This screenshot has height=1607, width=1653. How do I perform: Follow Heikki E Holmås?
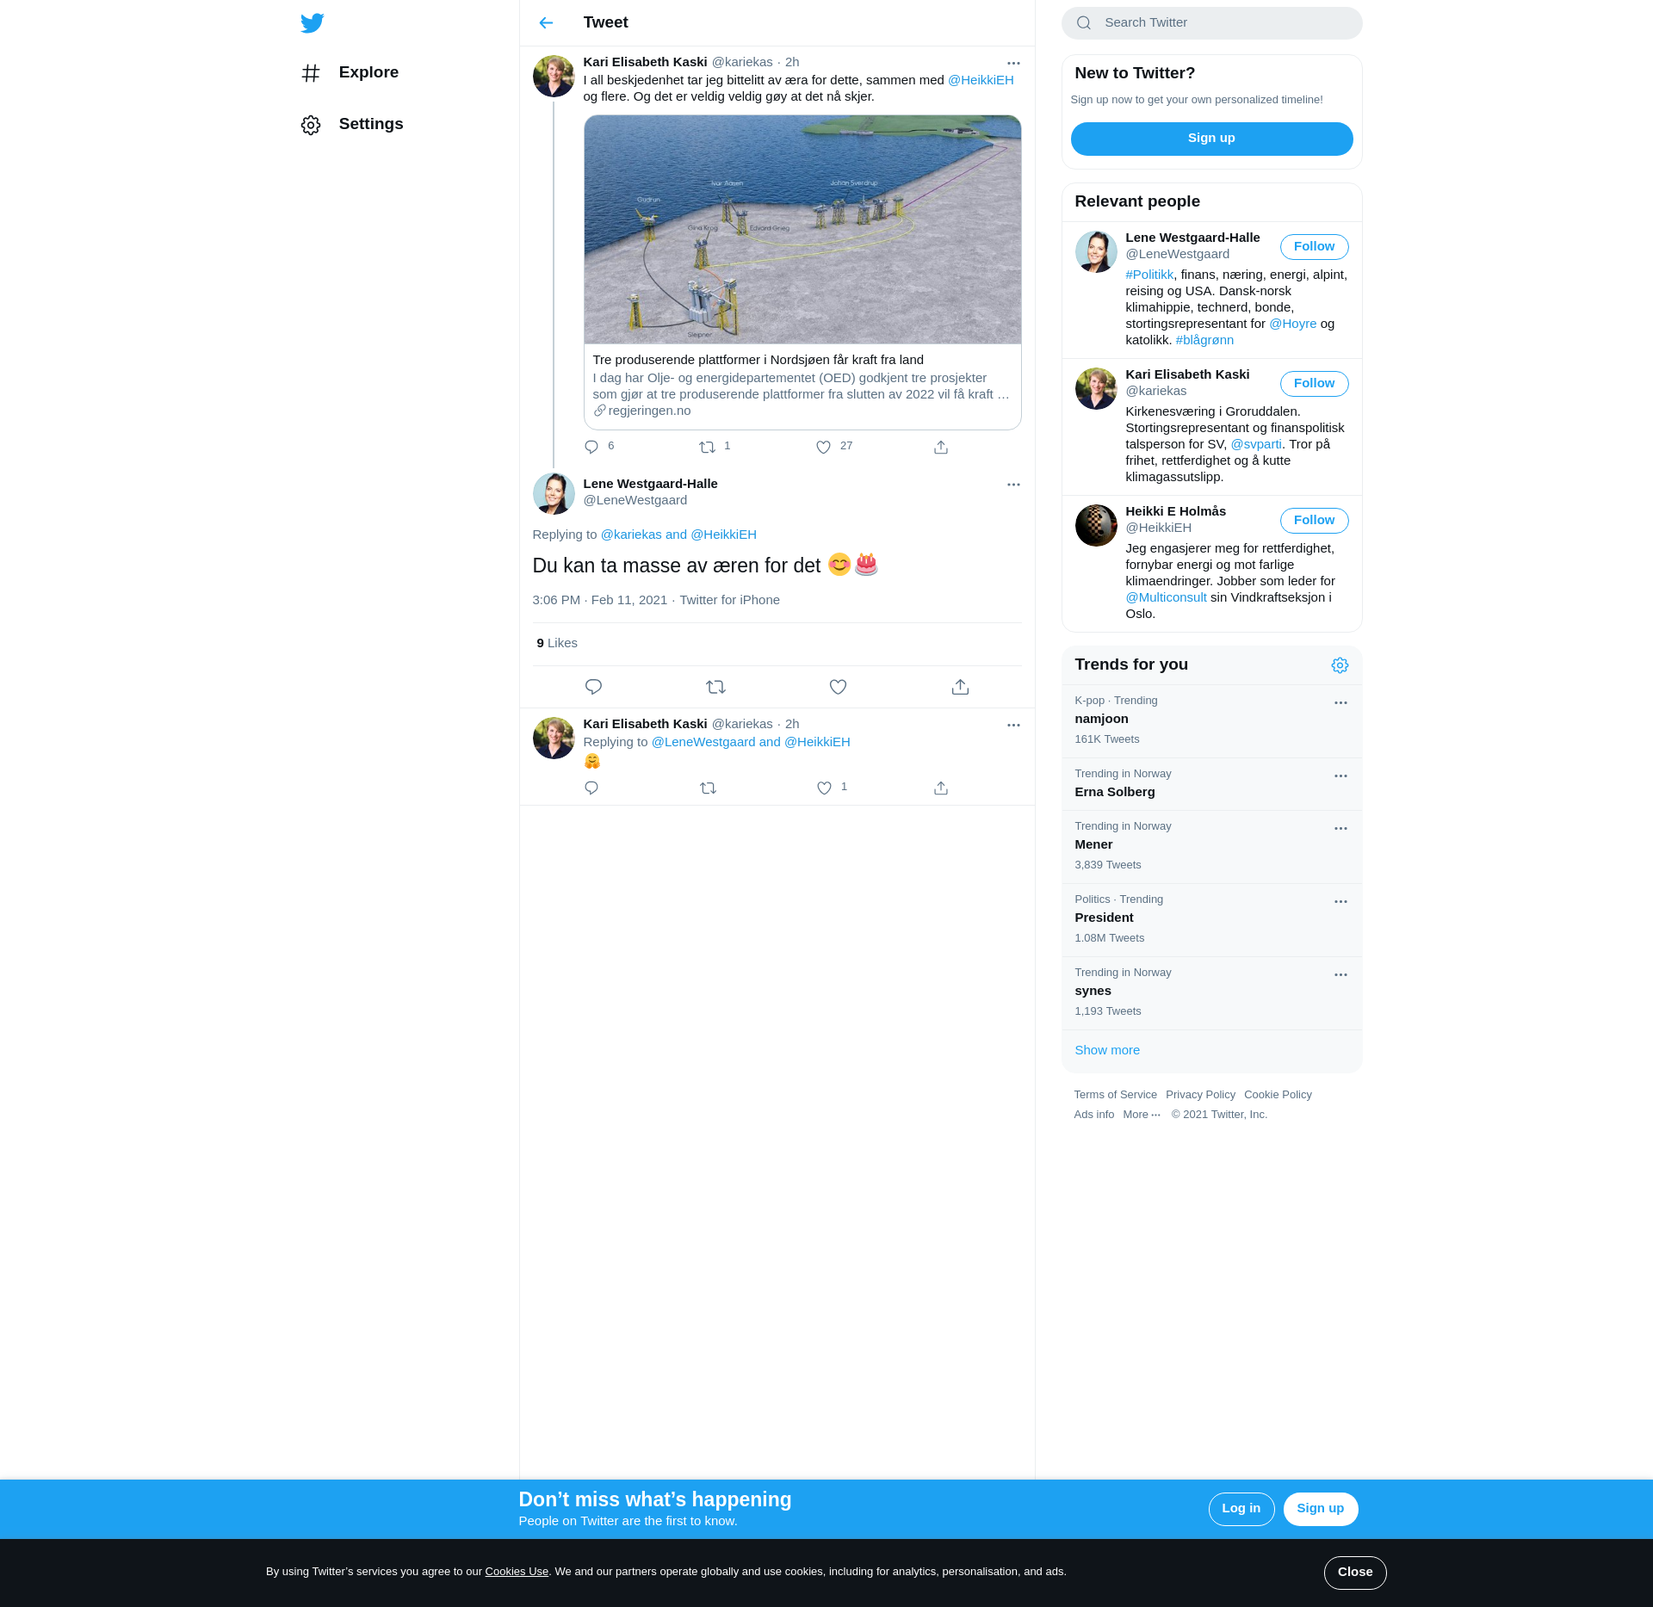point(1314,521)
